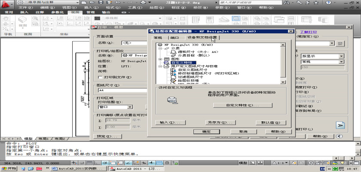361x172 pixels.
Task: Select Custom Paper Sizes tree item
Action: click(193, 70)
